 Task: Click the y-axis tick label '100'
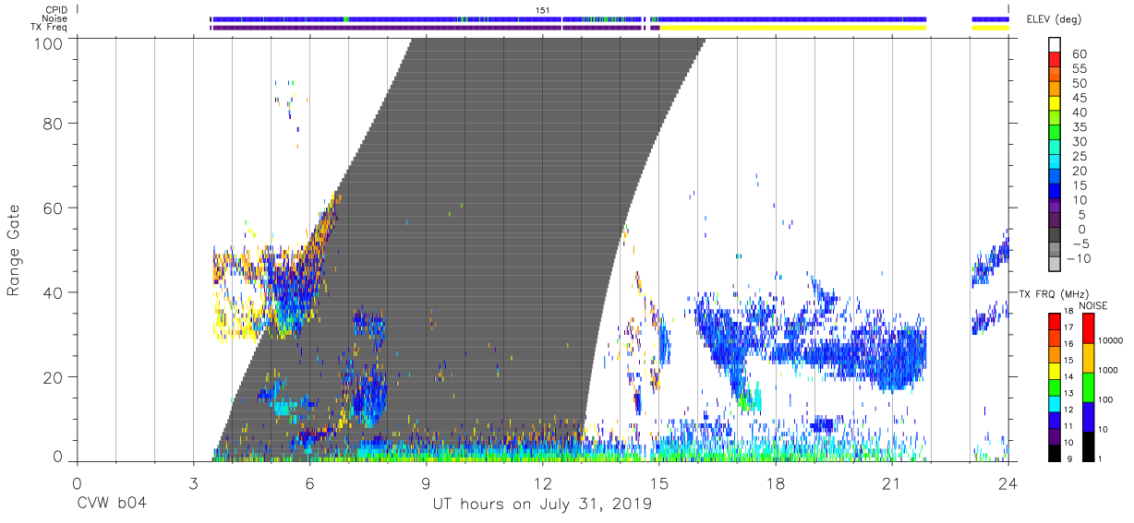point(48,43)
